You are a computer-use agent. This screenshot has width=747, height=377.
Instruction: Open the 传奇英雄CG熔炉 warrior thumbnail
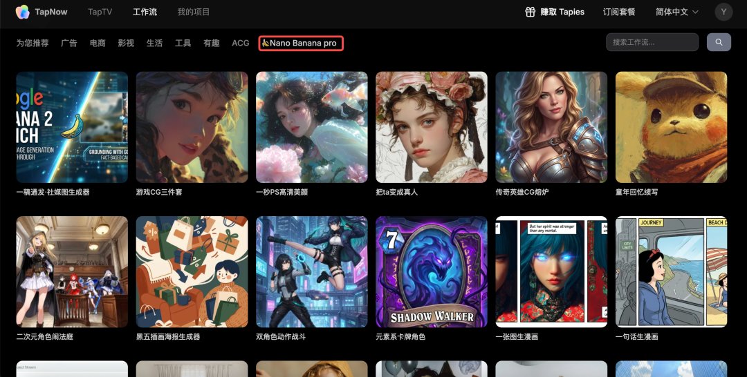pyautogui.click(x=551, y=128)
